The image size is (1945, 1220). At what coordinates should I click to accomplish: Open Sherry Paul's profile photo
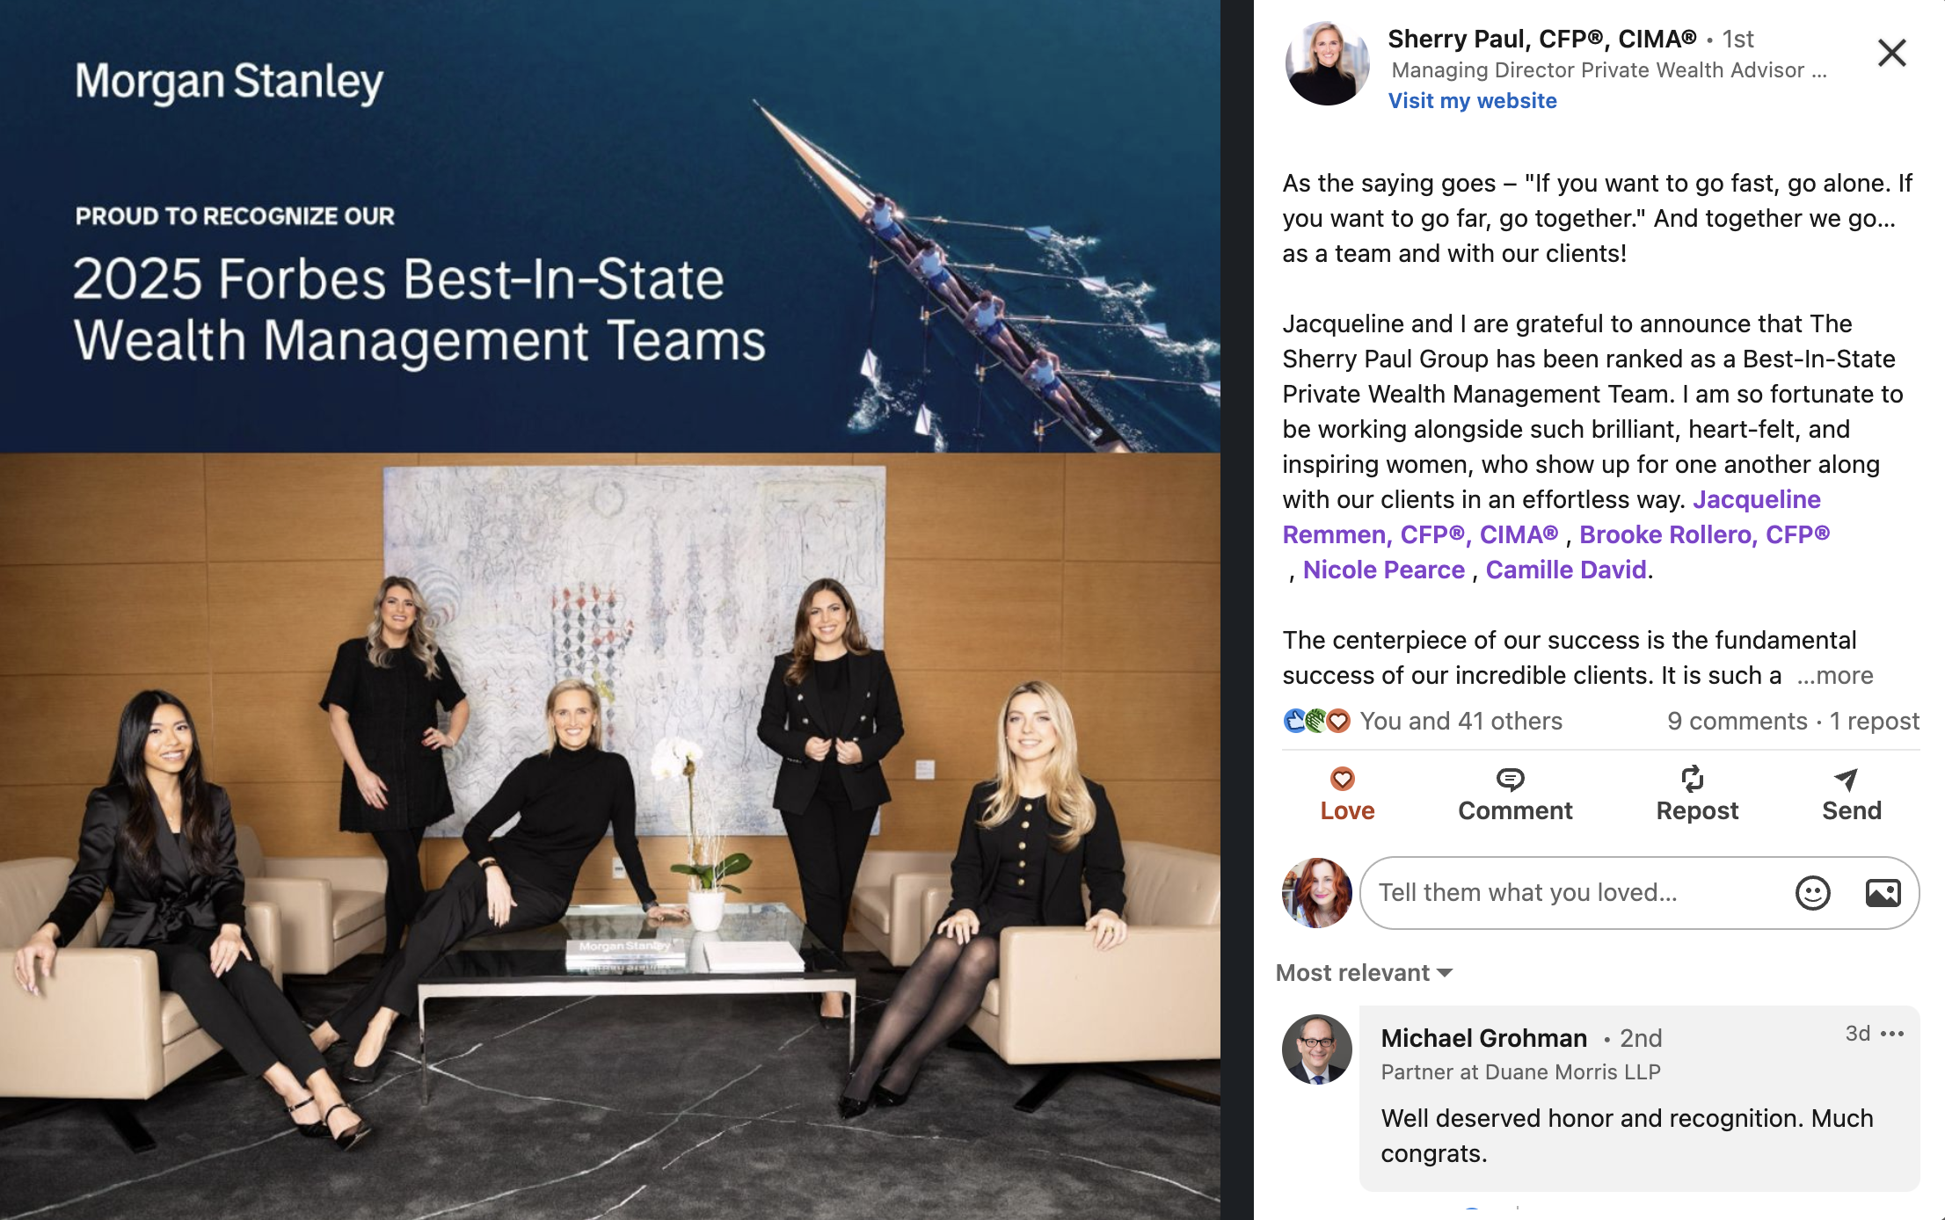pyautogui.click(x=1327, y=63)
